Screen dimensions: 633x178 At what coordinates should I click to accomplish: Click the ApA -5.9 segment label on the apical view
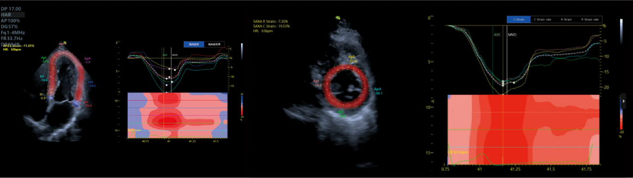click(88, 60)
